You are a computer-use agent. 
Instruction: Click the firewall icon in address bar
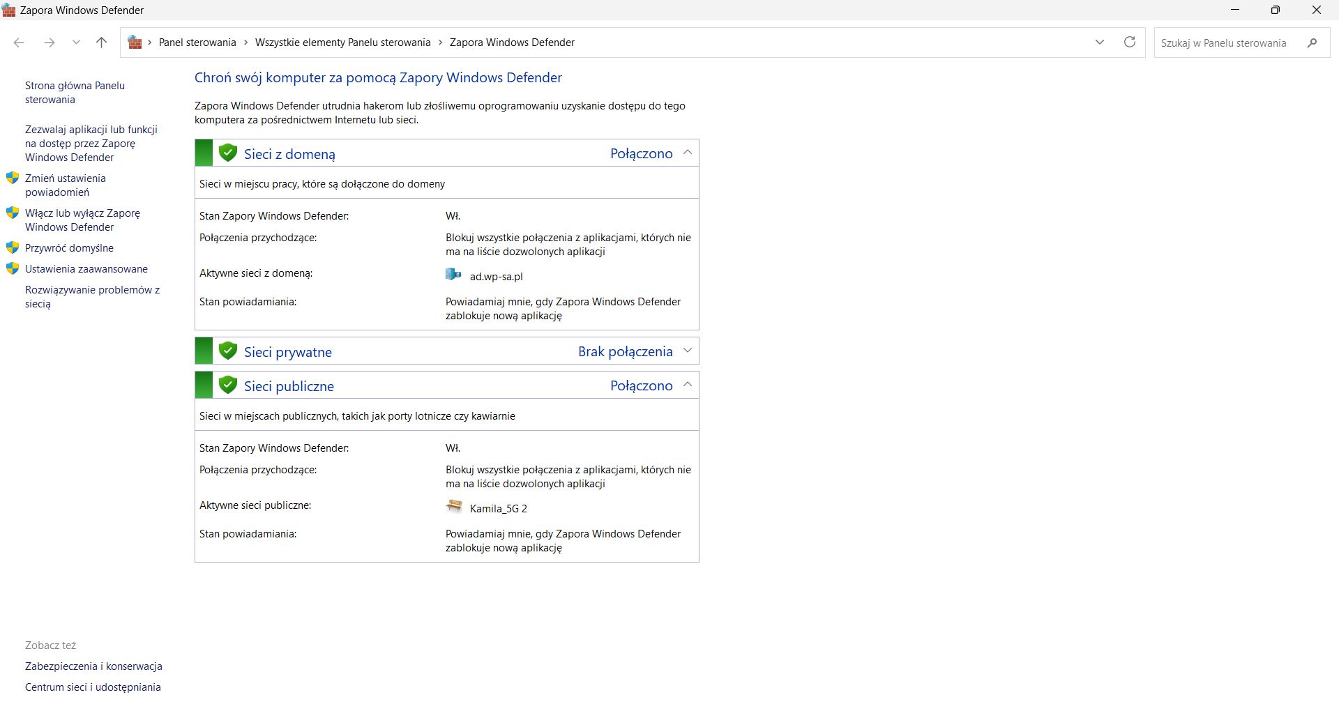point(135,43)
